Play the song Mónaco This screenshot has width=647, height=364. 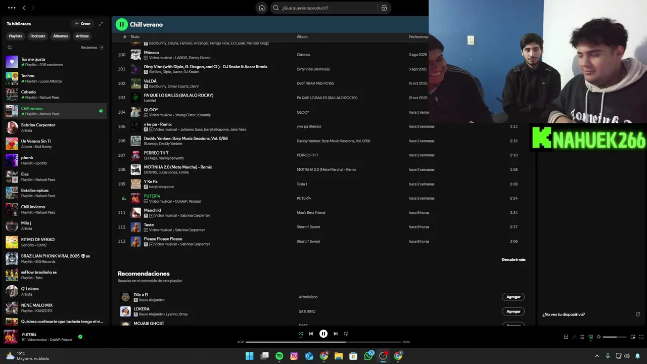pyautogui.click(x=151, y=52)
